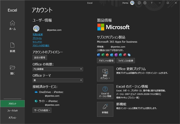
Task: Click the frowning face feedback icon
Action: point(145,3)
